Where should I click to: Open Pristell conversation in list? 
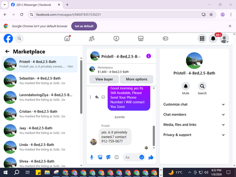click(x=40, y=64)
